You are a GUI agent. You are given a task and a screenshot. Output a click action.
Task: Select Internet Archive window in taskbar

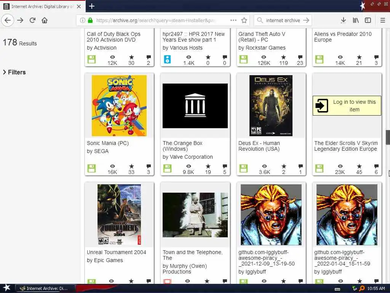(45, 288)
